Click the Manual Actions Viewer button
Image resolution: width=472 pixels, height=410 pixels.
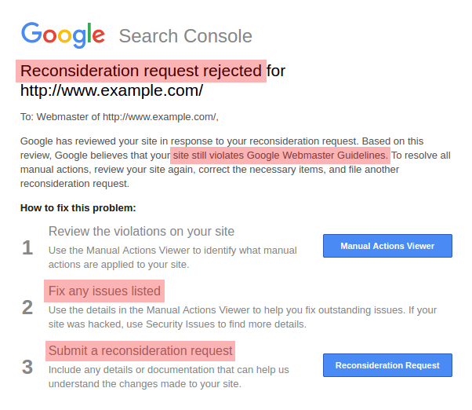coord(387,246)
